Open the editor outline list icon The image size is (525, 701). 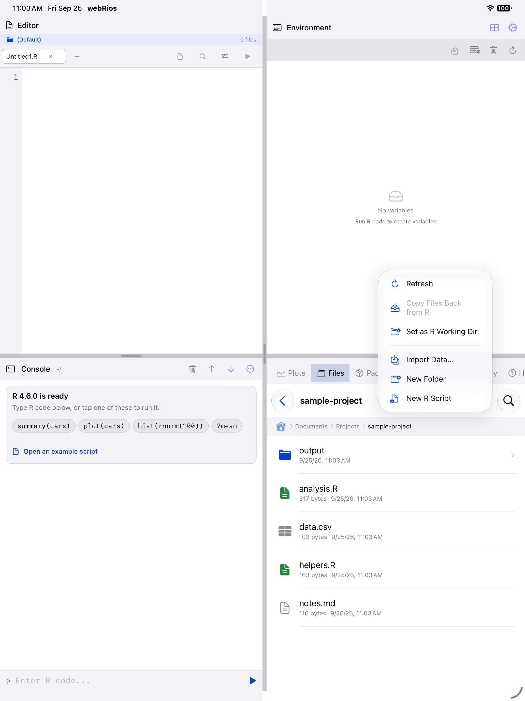point(225,56)
